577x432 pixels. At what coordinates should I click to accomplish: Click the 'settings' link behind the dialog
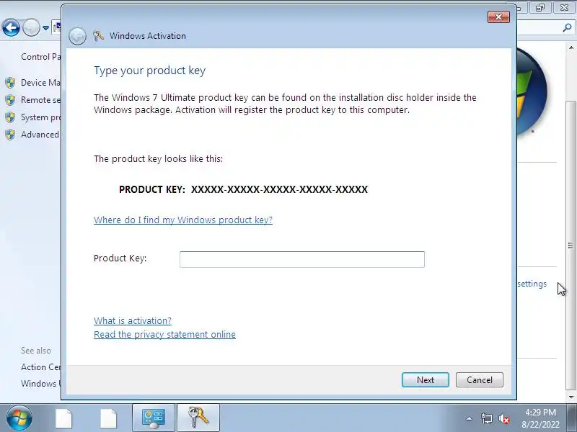click(x=532, y=284)
